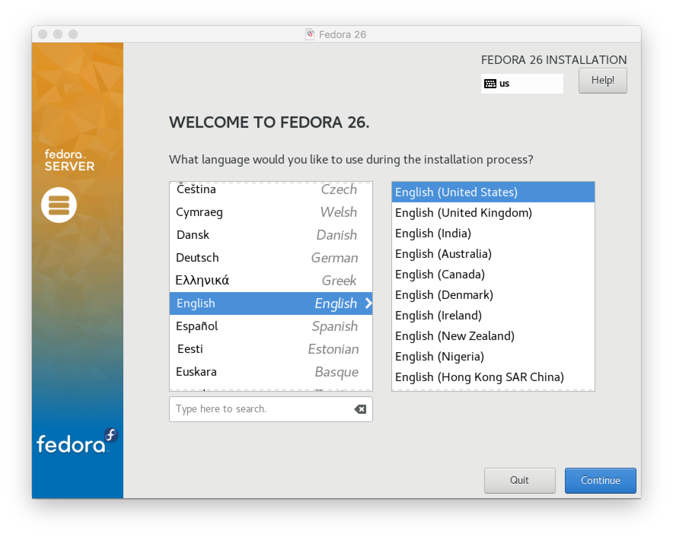Clear the search field with backspace icon

point(360,409)
